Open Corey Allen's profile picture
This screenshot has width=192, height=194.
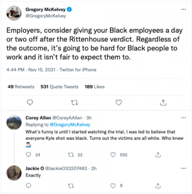(14, 122)
